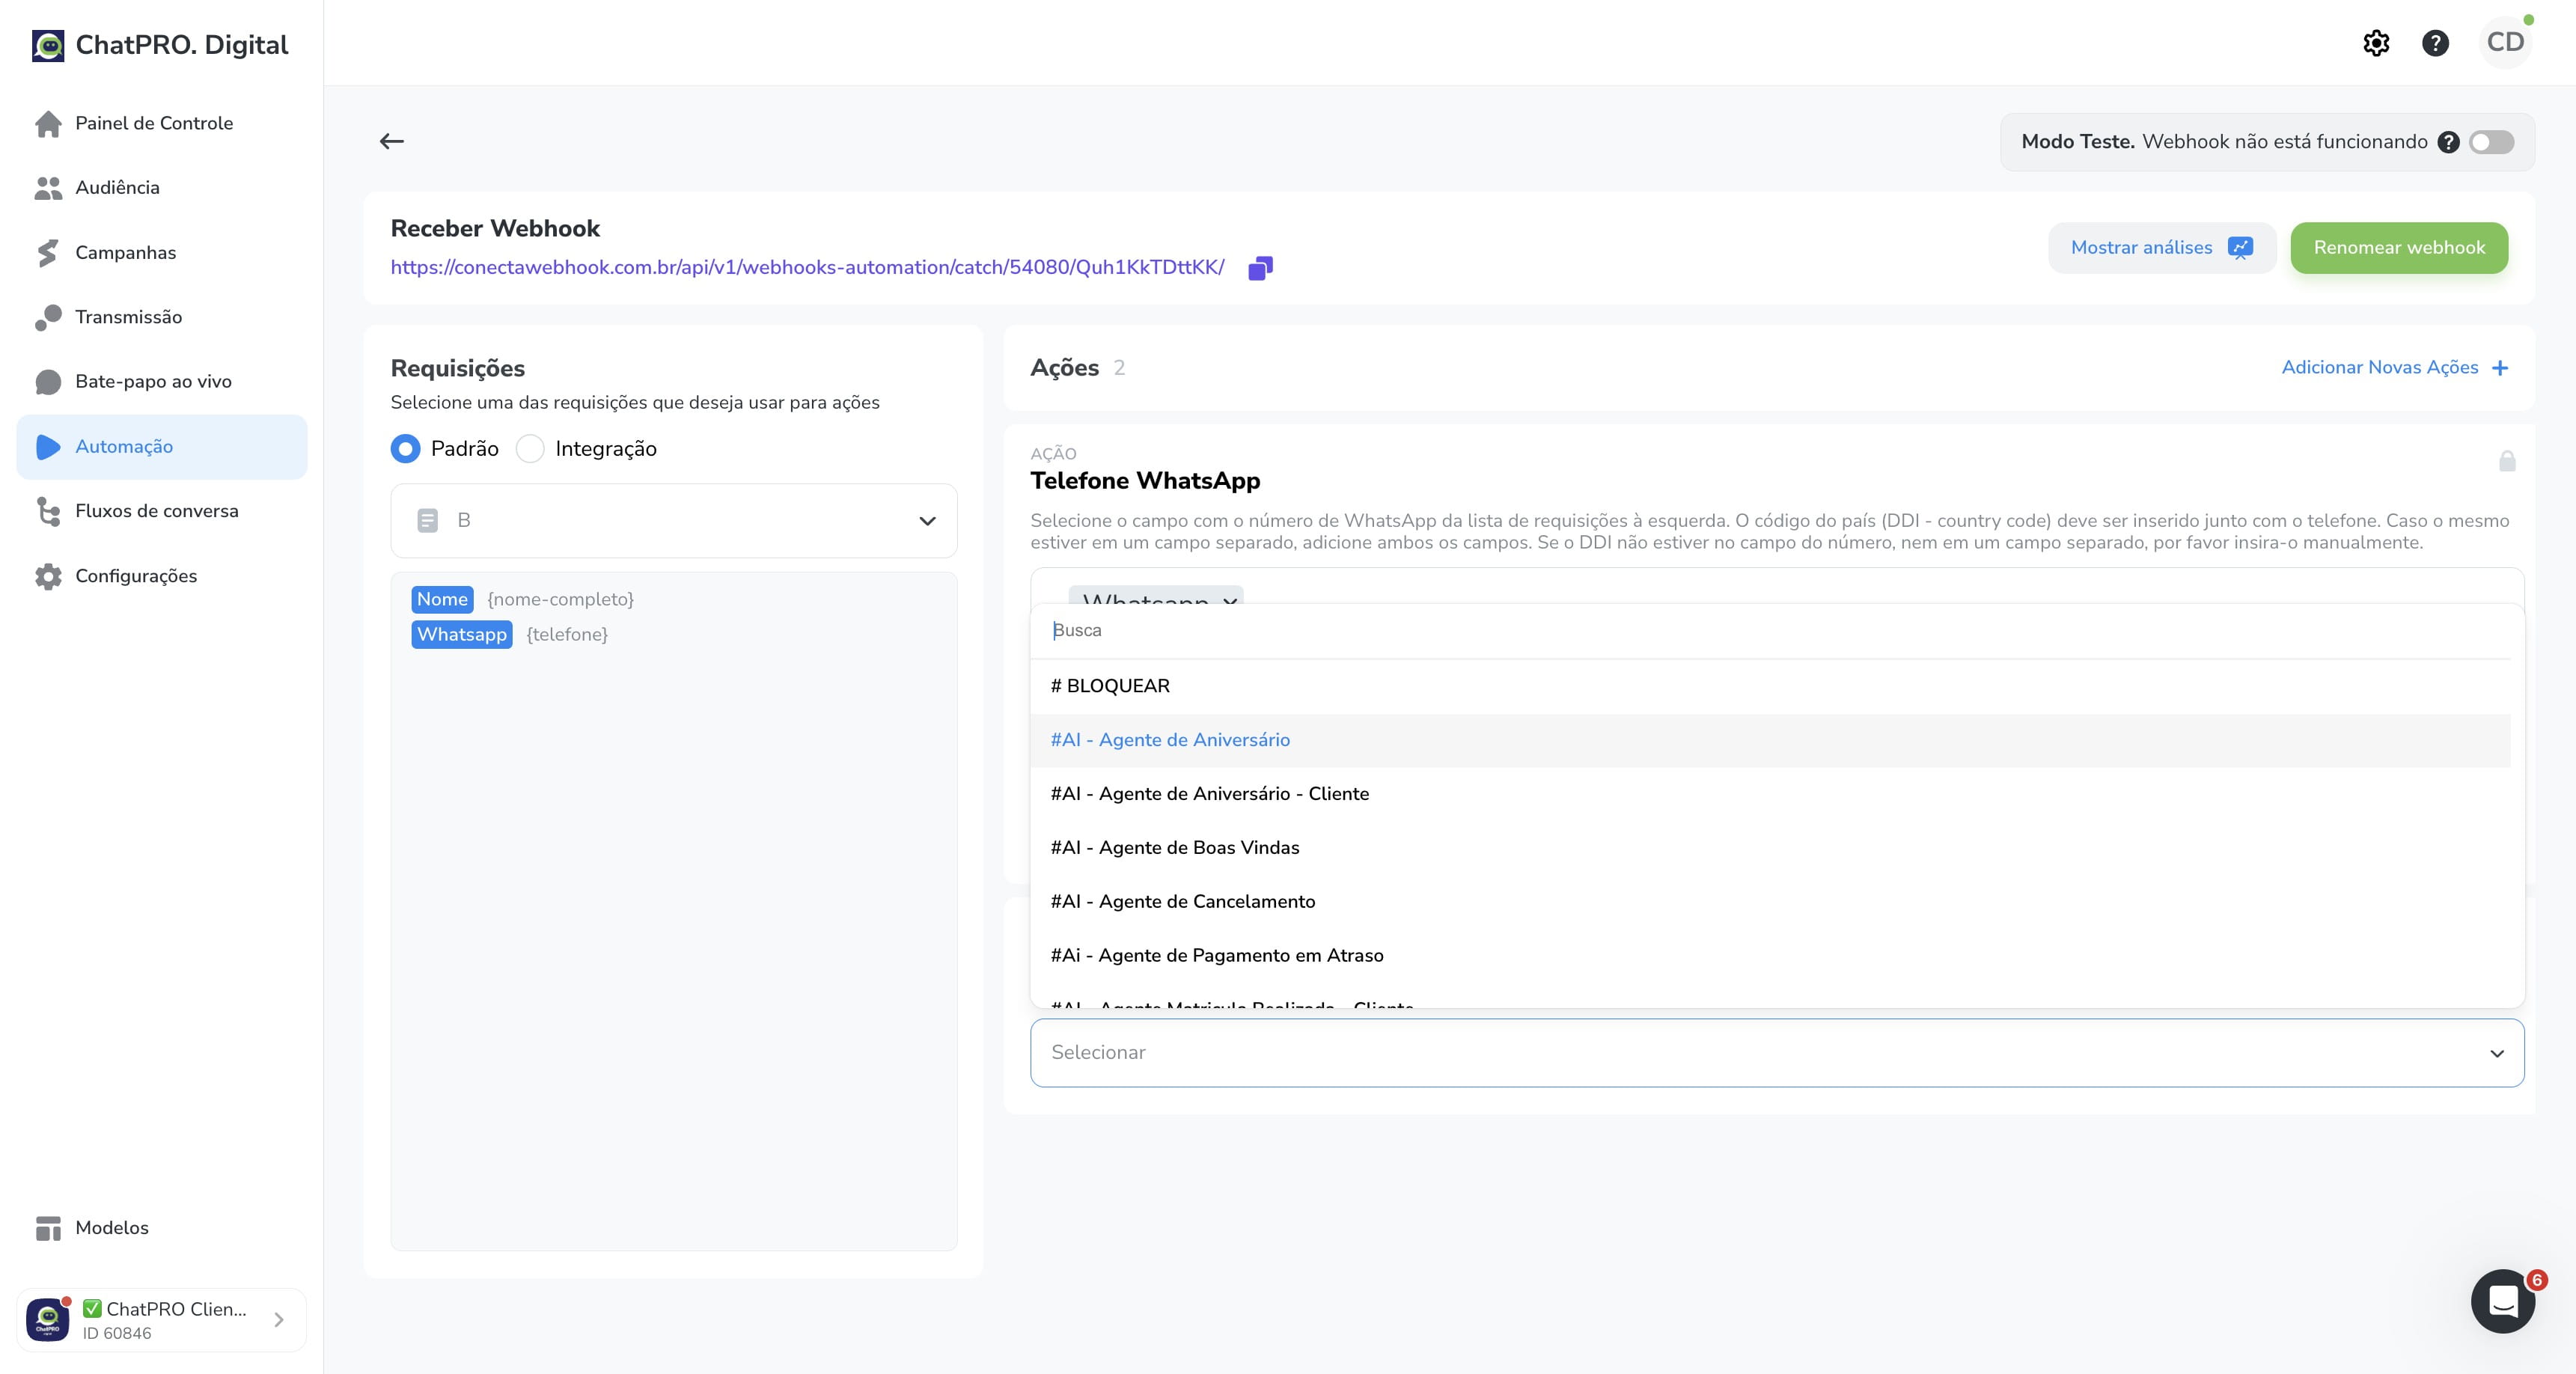2576x1374 pixels.
Task: Click the lock icon on Telefone WhatsApp action
Action: (x=2507, y=461)
